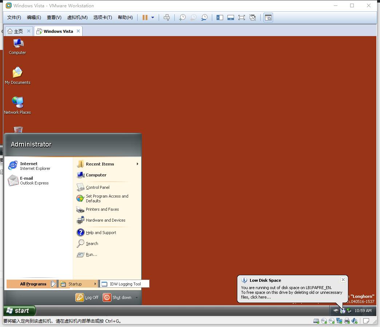Switch to Unity console view
Viewport: 380px width, 327px height.
[268, 17]
